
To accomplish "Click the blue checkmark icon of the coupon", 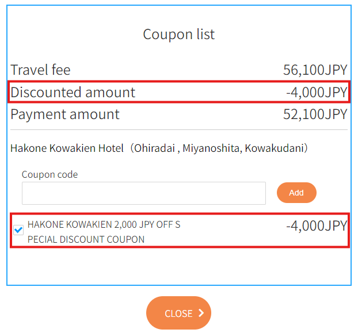I will 18,230.
